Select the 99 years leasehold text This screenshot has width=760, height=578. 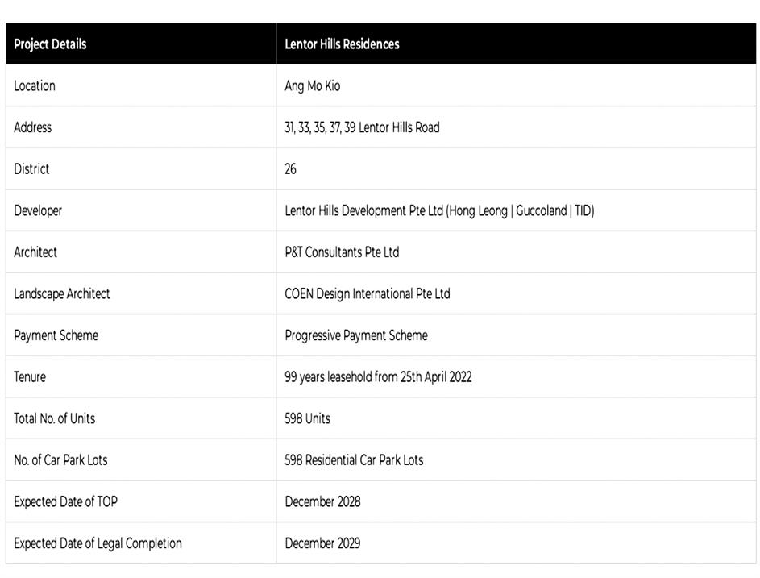(x=378, y=377)
